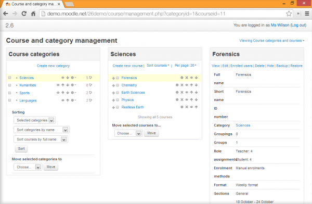Bookmark this page with the star icon
The height and width of the screenshot is (204, 312).
point(289,14)
